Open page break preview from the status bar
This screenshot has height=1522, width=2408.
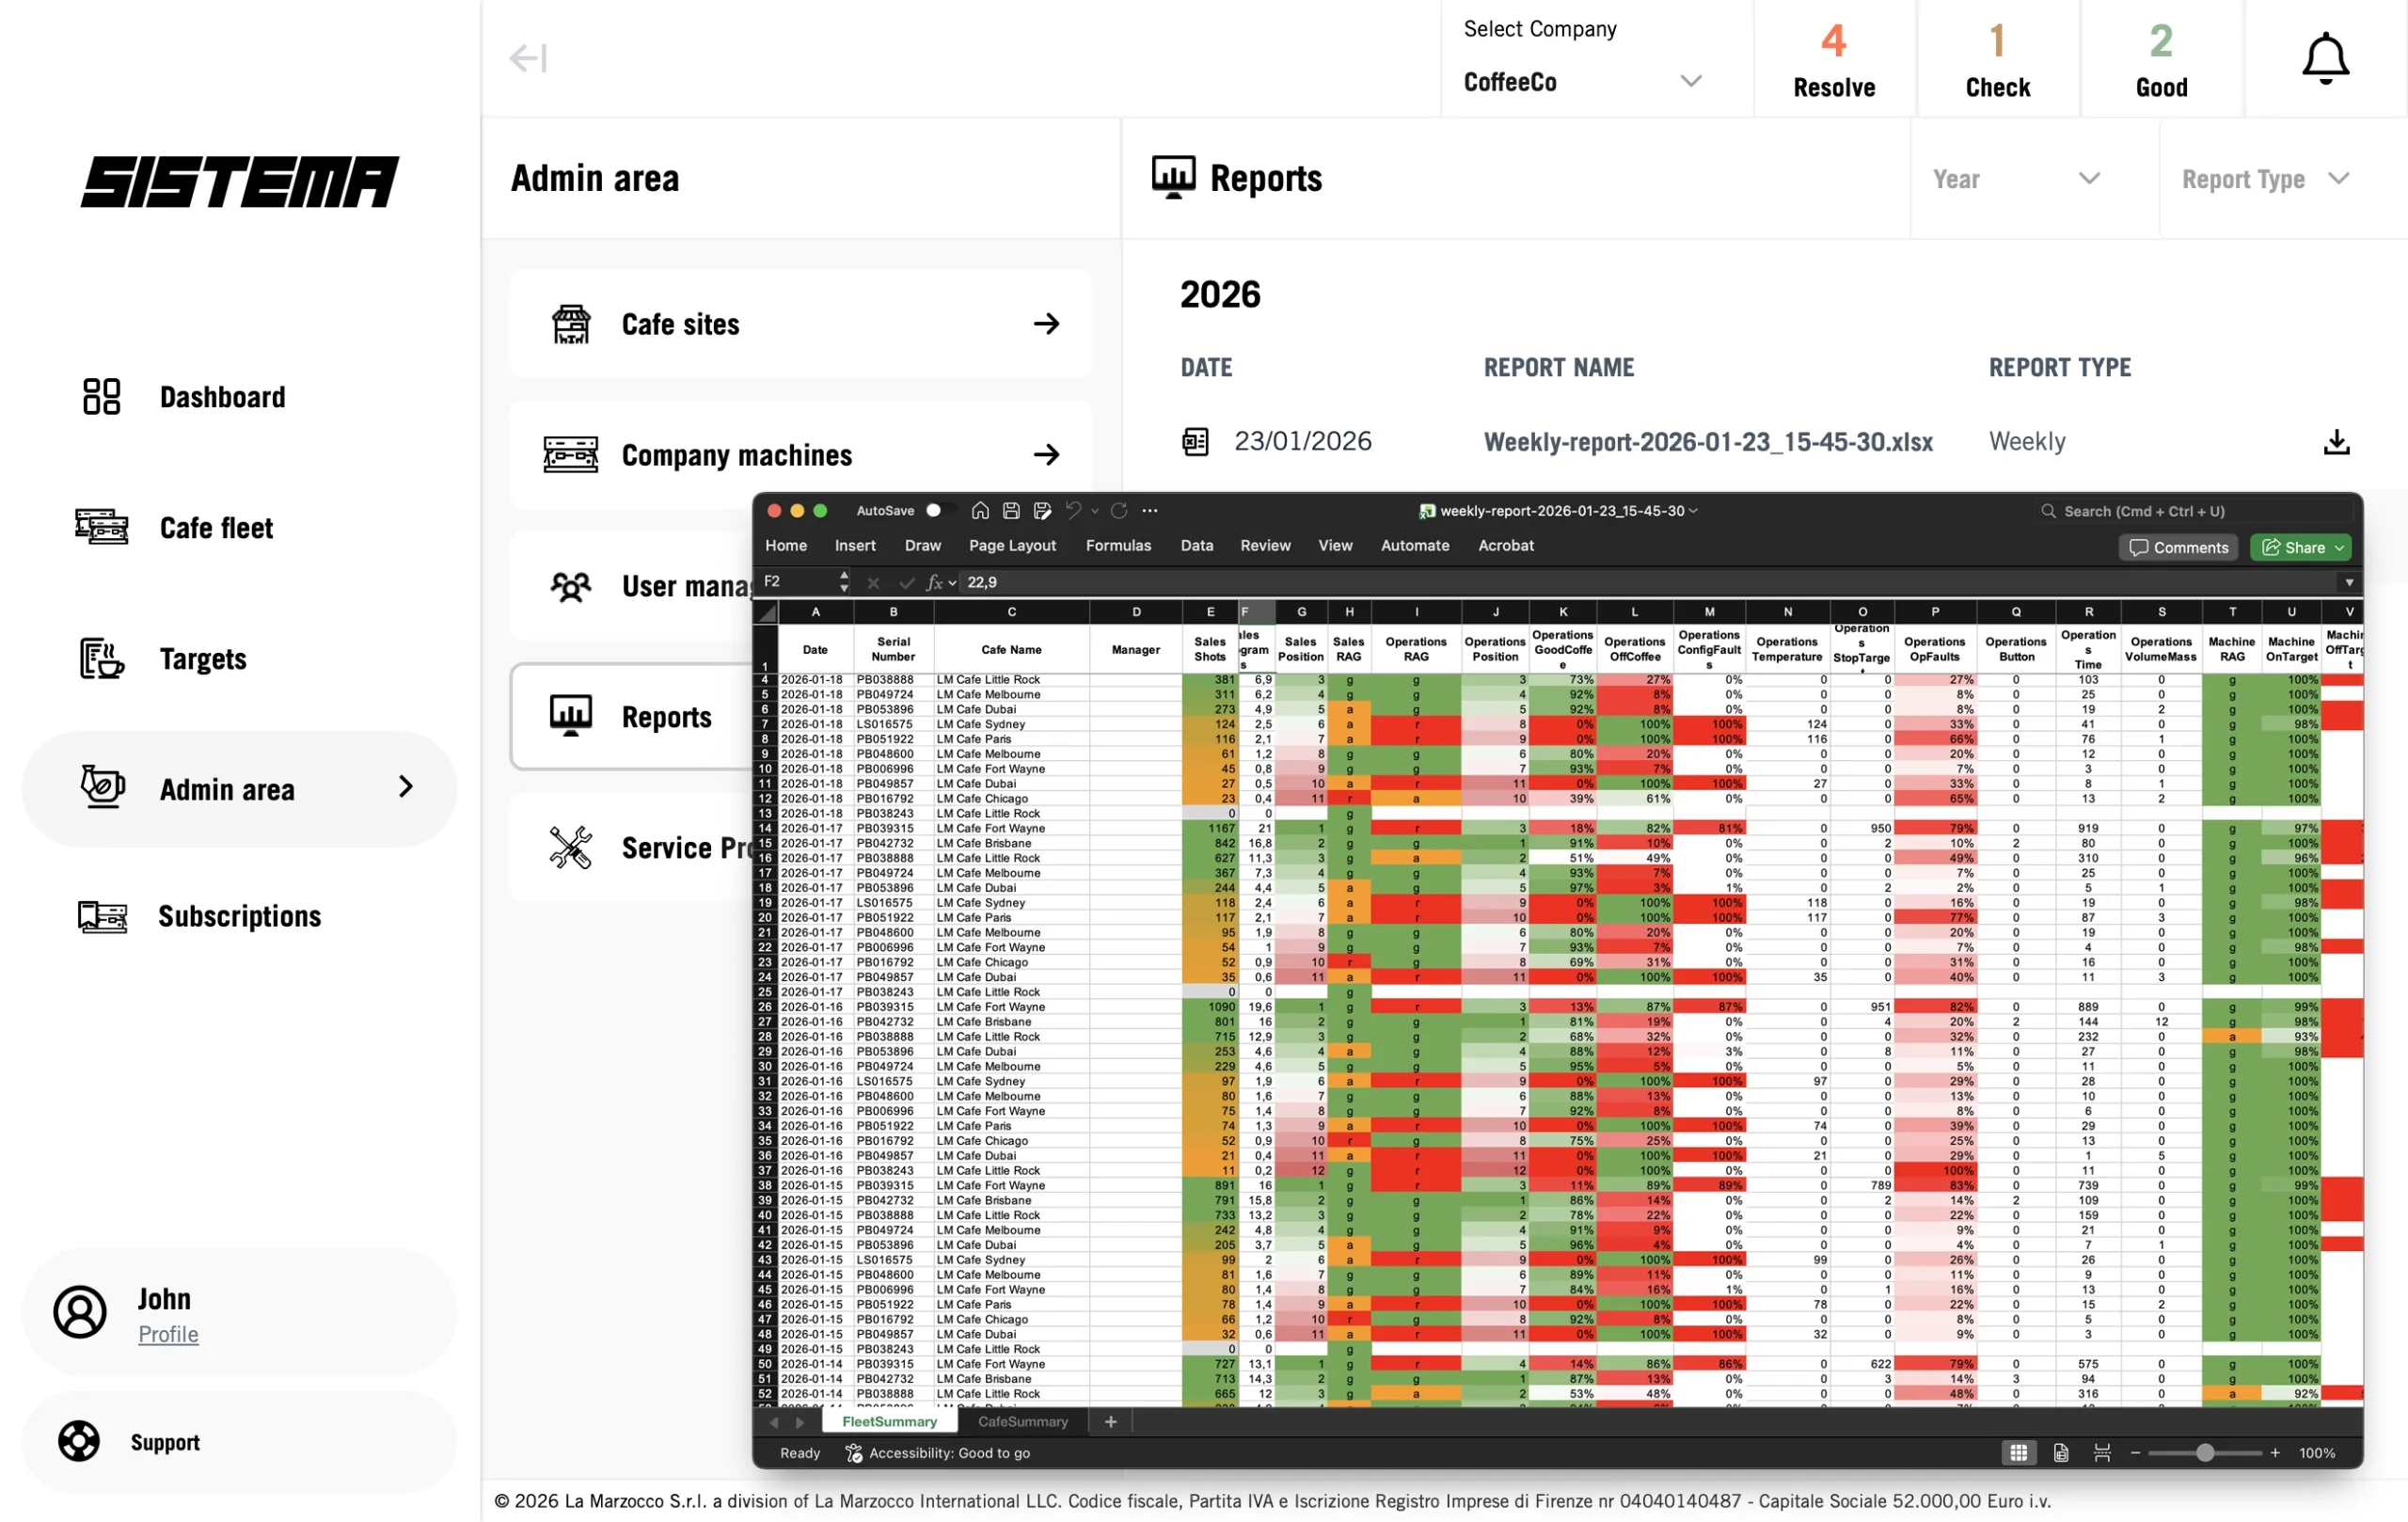(2103, 1452)
